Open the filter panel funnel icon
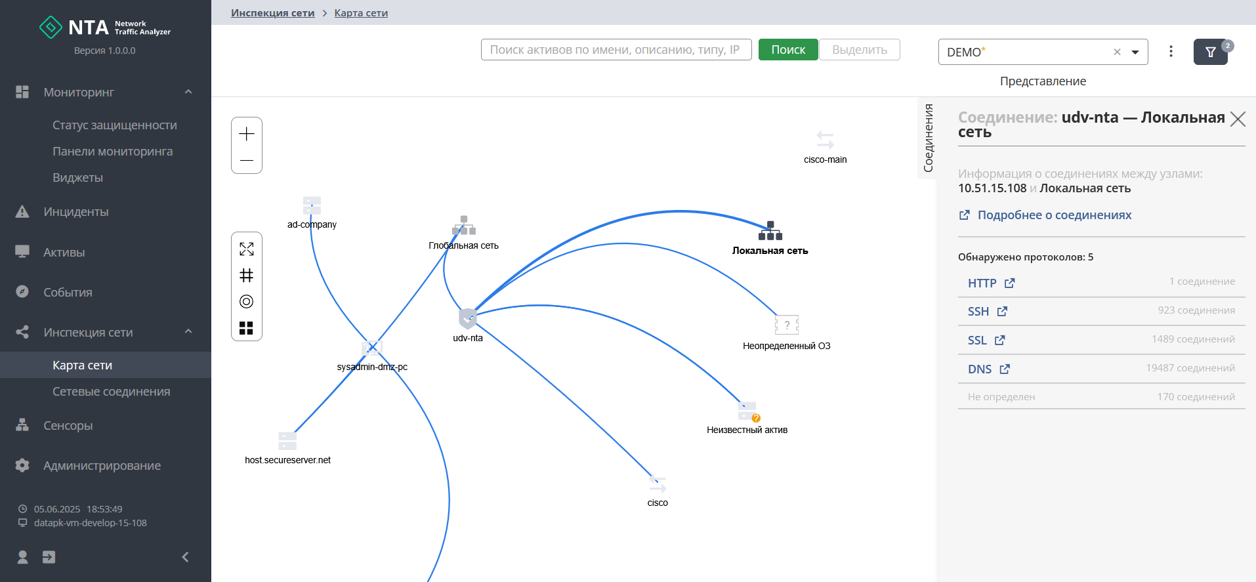Image resolution: width=1256 pixels, height=582 pixels. pos(1210,52)
